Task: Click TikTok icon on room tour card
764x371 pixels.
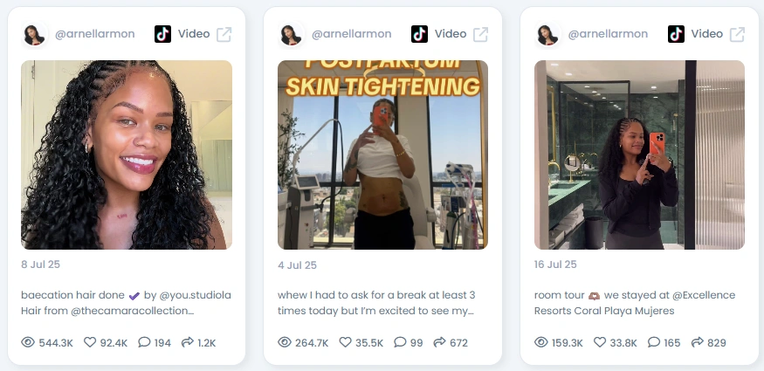Action: [677, 34]
